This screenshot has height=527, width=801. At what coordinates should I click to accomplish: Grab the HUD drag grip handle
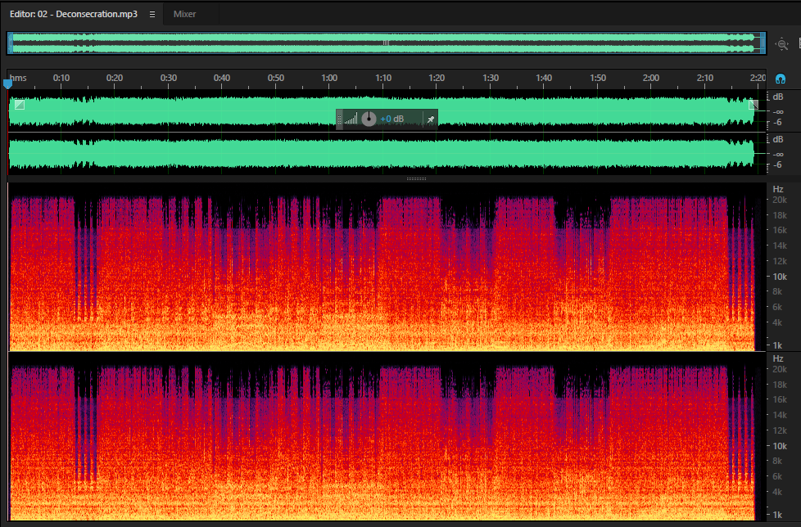[x=340, y=119]
